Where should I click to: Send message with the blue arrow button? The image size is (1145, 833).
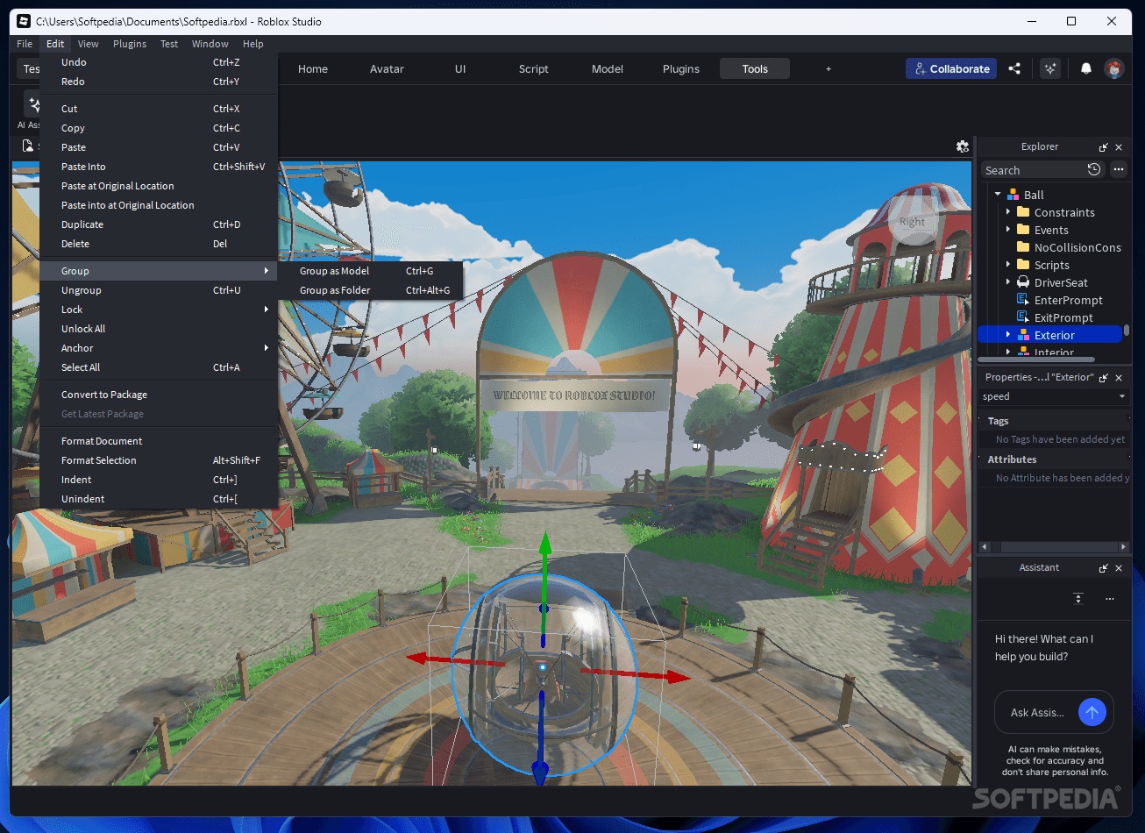[x=1092, y=712]
